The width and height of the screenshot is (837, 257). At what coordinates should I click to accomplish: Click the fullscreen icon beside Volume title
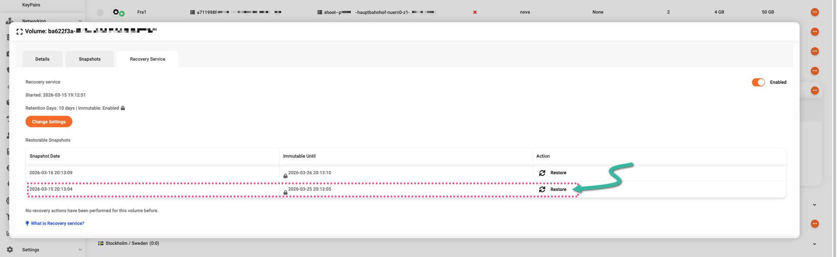point(19,31)
